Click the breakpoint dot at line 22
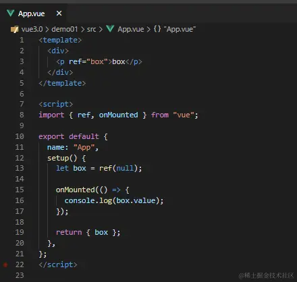 [x=5, y=264]
